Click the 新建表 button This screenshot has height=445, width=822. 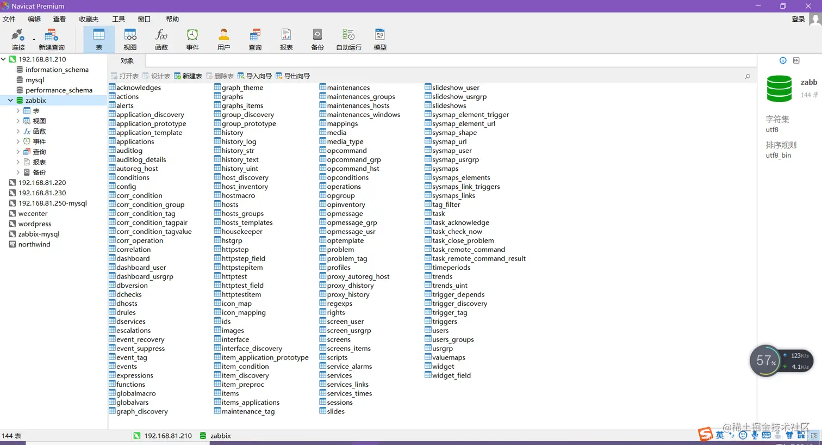(x=188, y=76)
